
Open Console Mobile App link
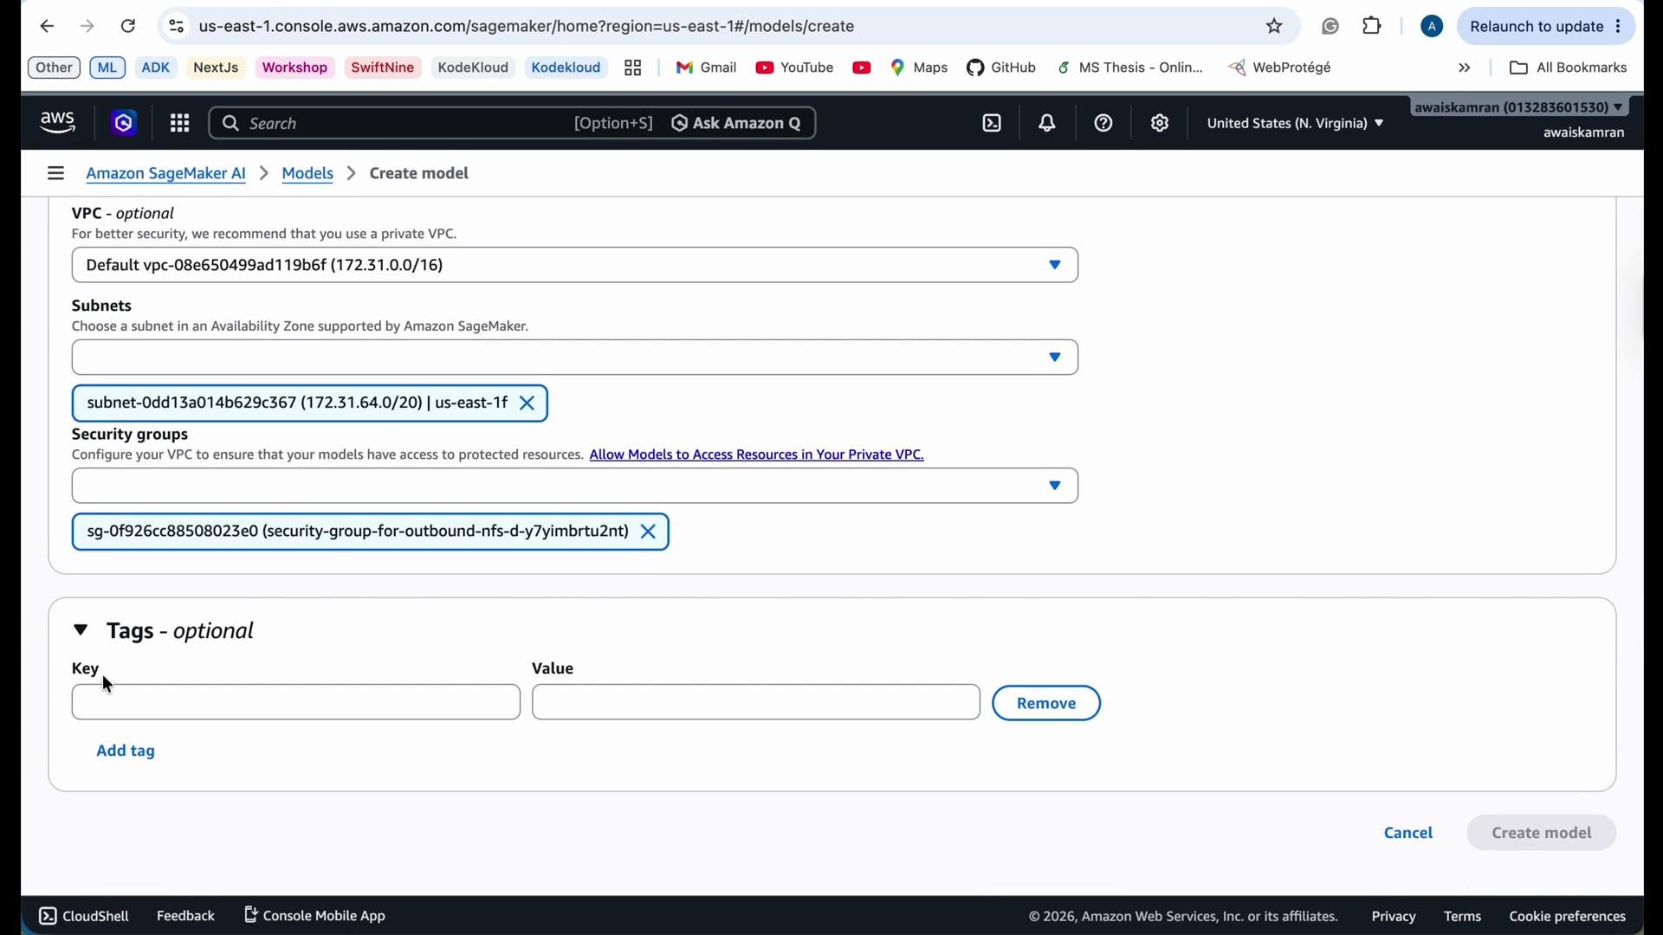click(x=315, y=916)
